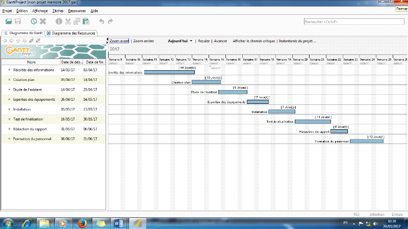The image size is (408, 229).
Task: Open File Explorer from taskbar
Action: (44, 223)
